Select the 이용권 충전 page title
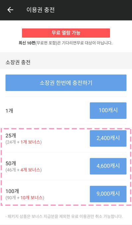 pos(40,10)
